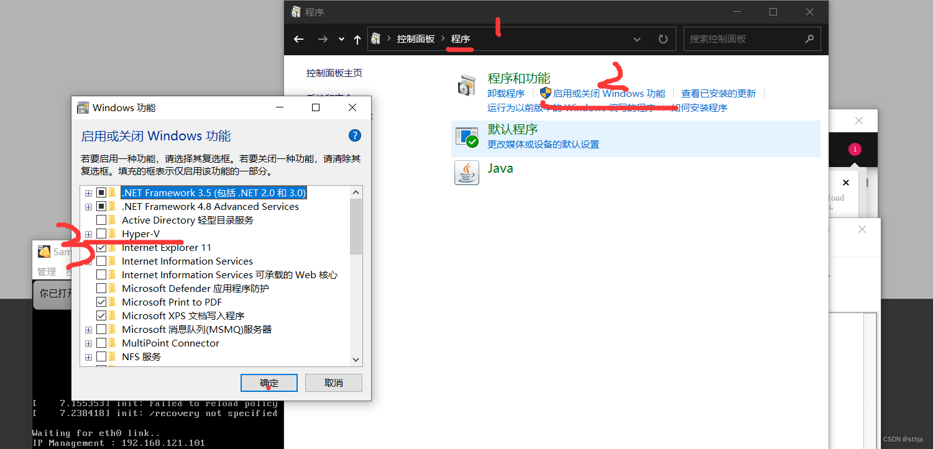This screenshot has height=449, width=933.
Task: Click the shield icon beside 启用或关闭 Windows 功能
Action: [x=546, y=93]
